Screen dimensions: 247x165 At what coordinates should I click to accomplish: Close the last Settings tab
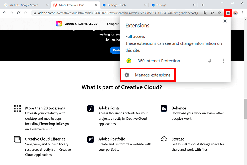(194, 5)
